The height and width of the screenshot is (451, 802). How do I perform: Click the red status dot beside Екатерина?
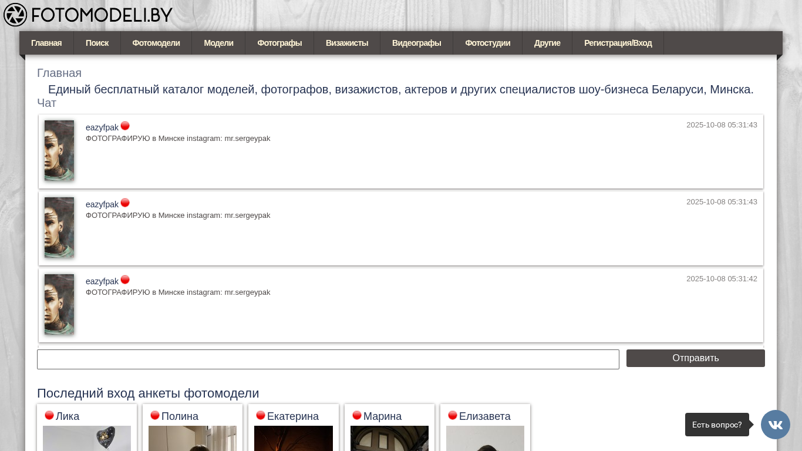[x=261, y=415]
